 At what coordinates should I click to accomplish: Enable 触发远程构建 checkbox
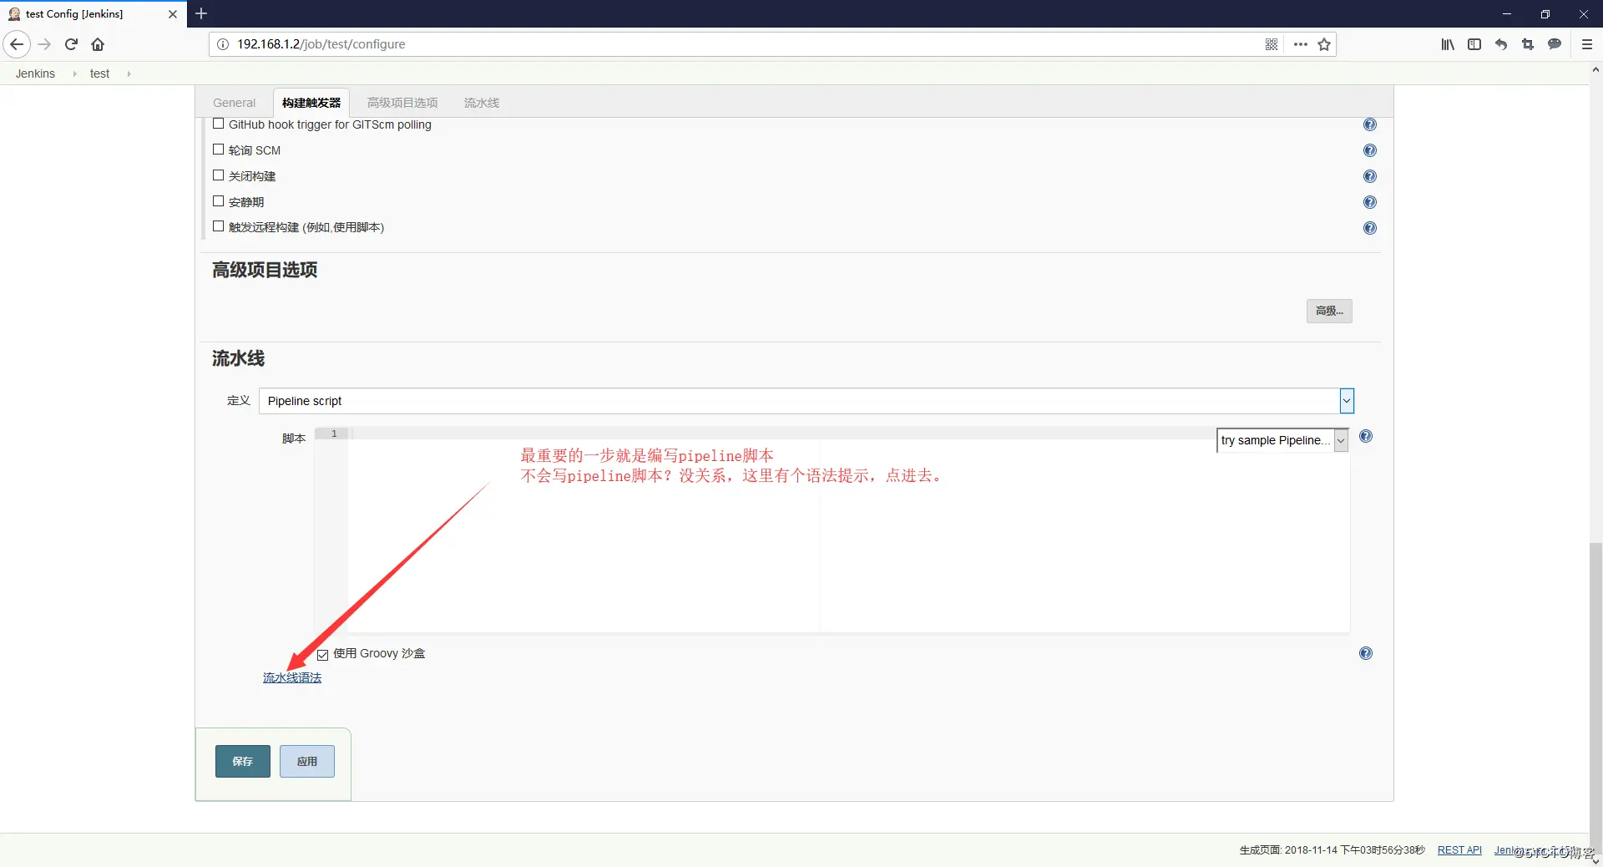click(219, 226)
